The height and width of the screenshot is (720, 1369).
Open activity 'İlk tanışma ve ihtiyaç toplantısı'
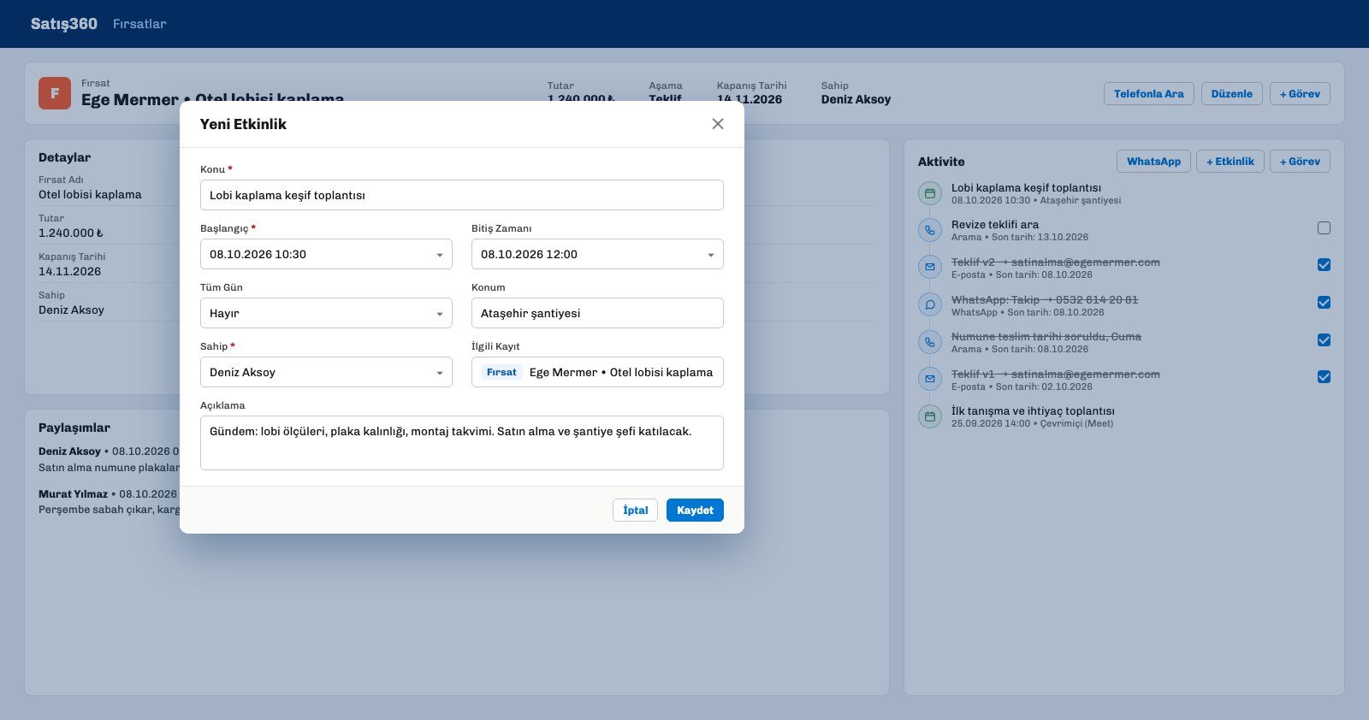[x=1033, y=411]
